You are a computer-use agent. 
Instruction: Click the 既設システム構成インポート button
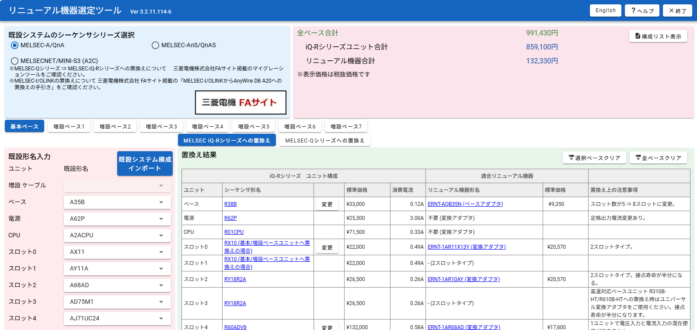pos(145,164)
